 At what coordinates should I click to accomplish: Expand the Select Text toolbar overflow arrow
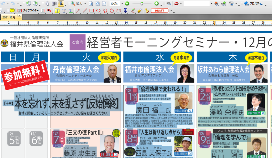click(65, 5)
